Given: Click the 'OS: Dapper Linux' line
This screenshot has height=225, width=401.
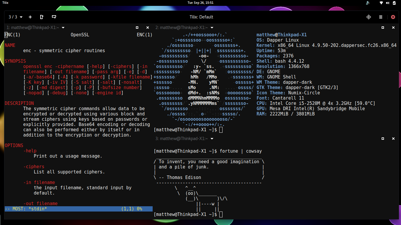Looking at the screenshot, I should (278, 40).
